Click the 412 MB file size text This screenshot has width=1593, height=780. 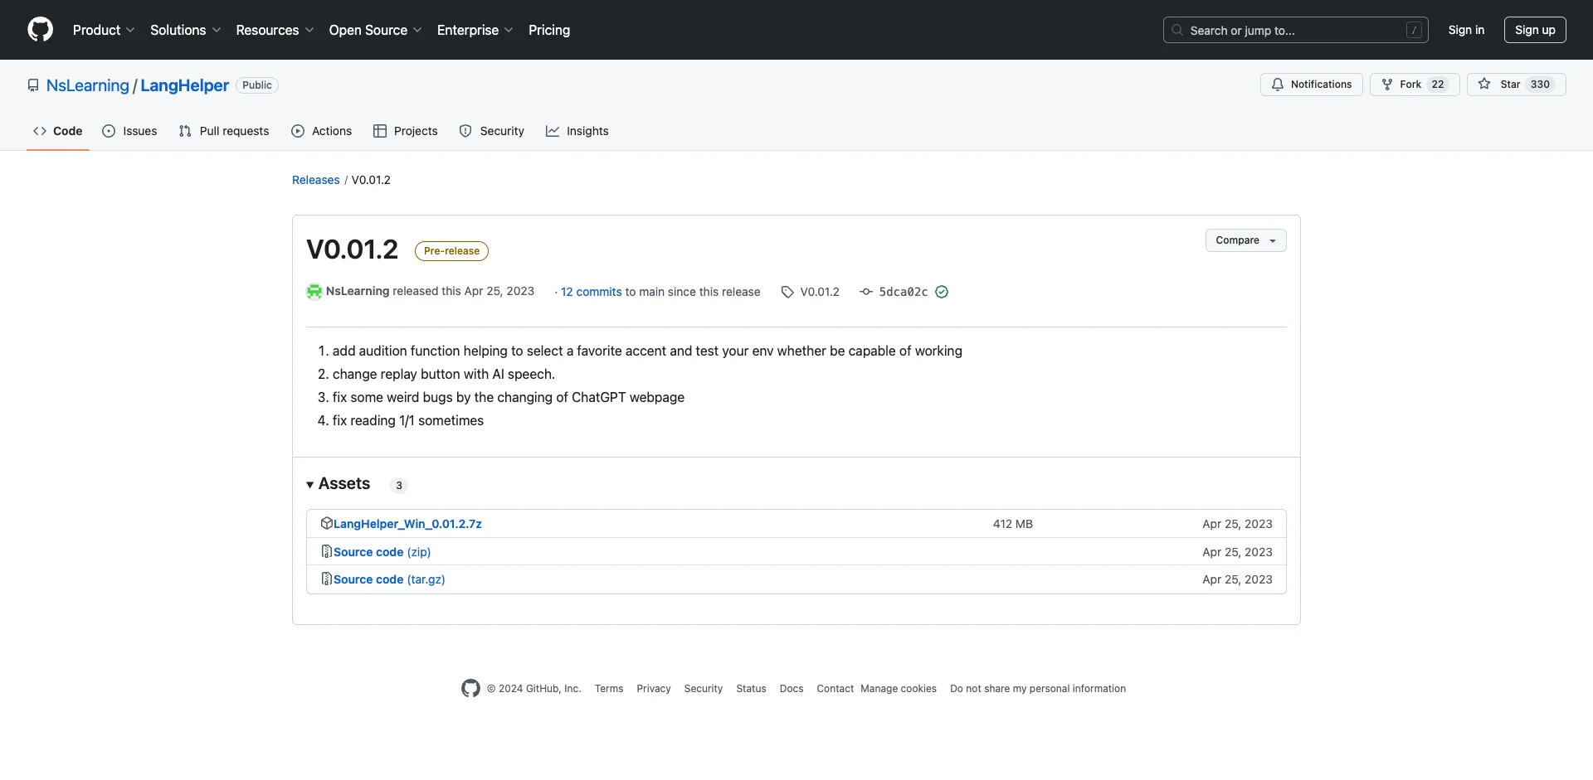(x=1013, y=524)
